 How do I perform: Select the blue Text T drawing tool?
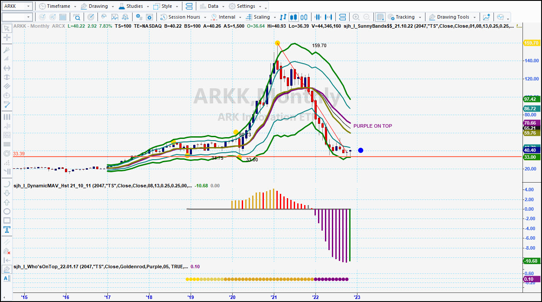pyautogui.click(x=7, y=229)
